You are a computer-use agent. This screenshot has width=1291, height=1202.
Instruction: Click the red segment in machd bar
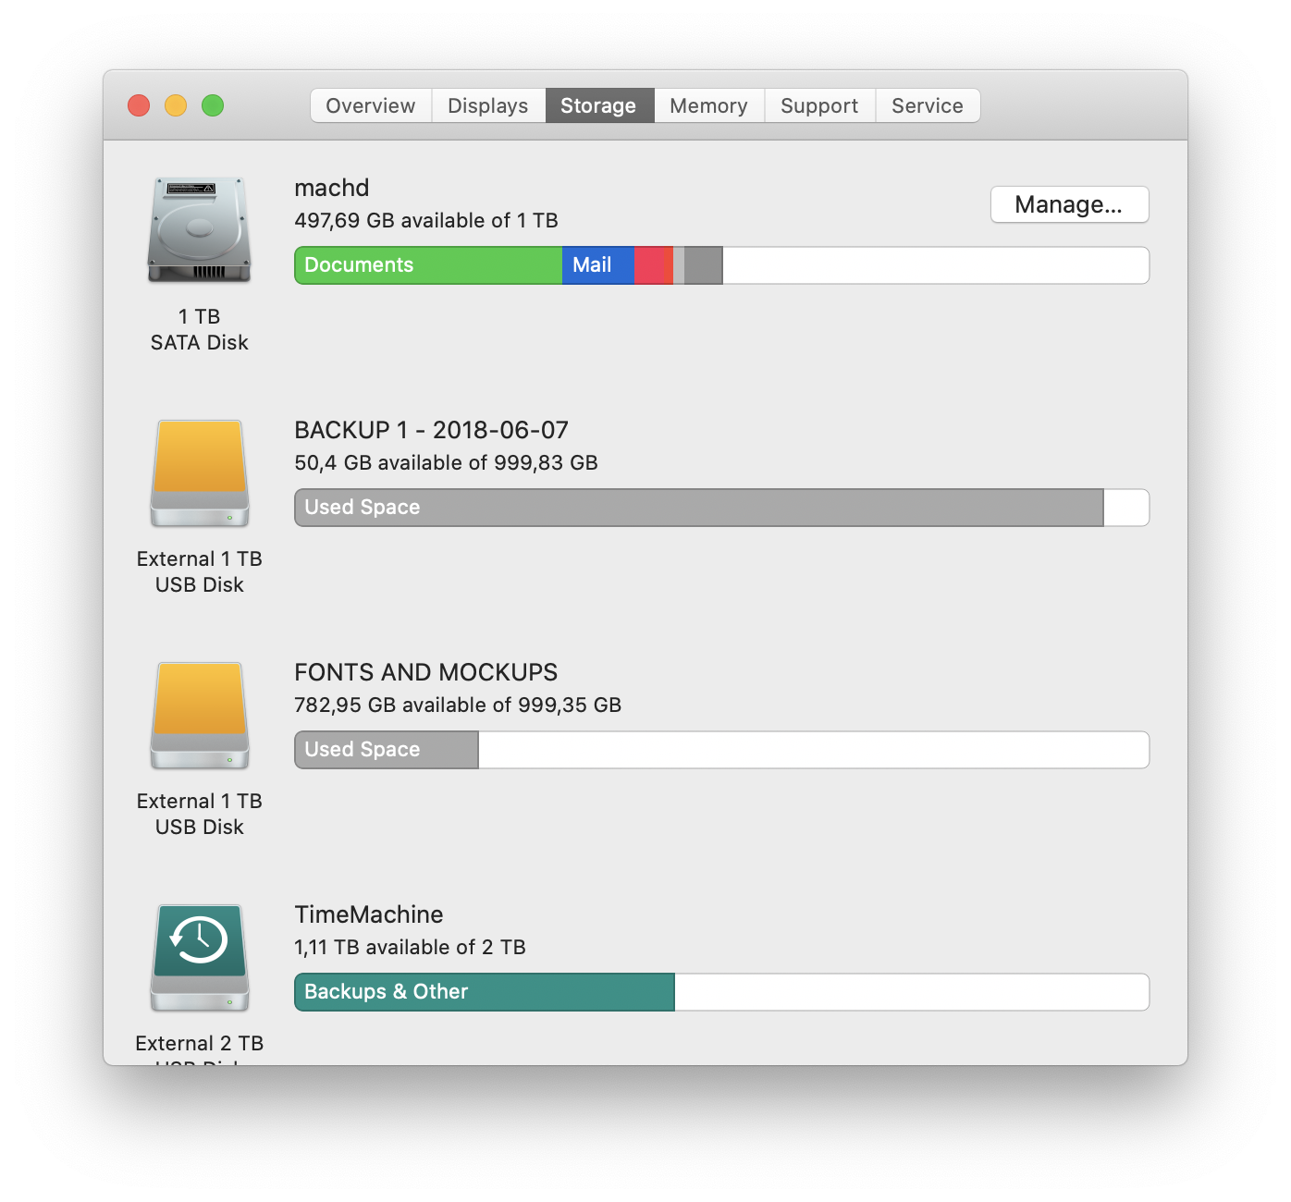[x=649, y=265]
